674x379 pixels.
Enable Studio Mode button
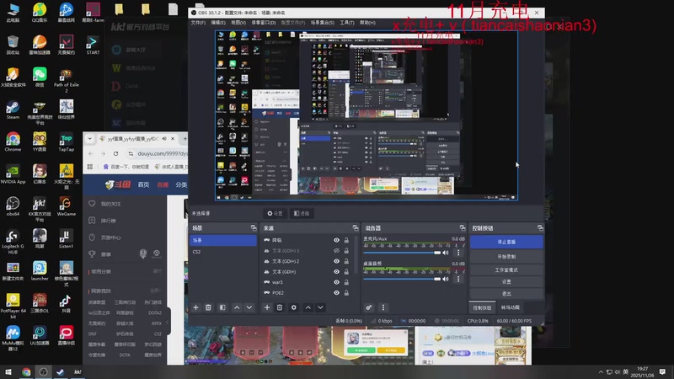(x=506, y=270)
